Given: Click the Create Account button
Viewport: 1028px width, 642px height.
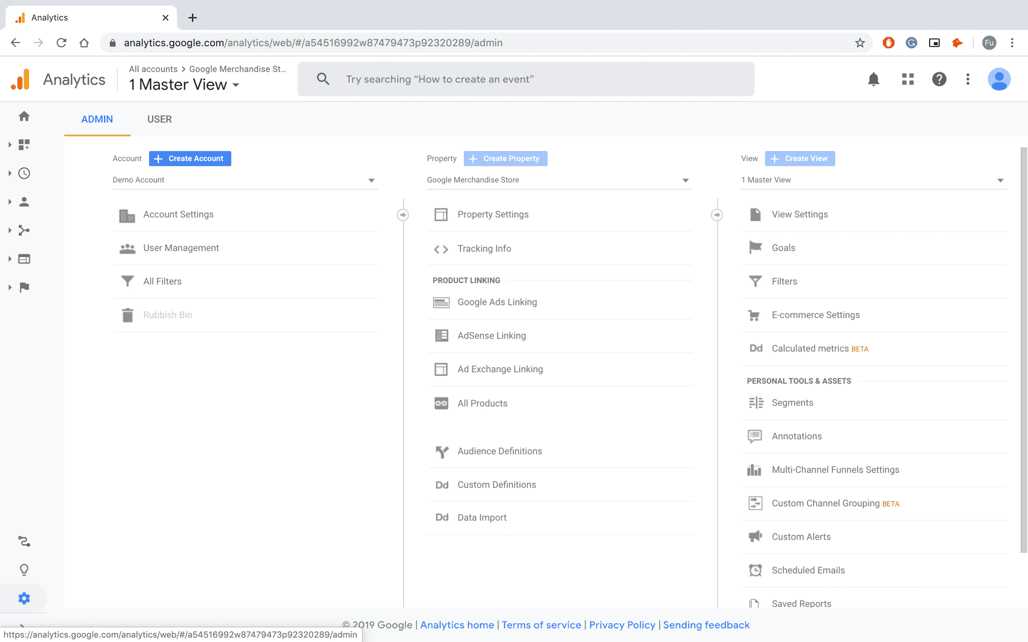Looking at the screenshot, I should click(190, 158).
